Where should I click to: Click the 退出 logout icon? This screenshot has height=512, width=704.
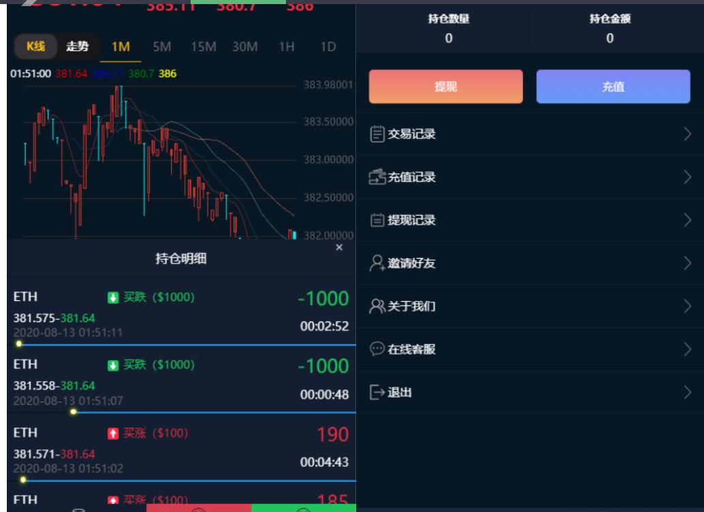pyautogui.click(x=377, y=392)
